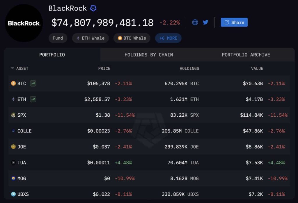Click the $4.17B ETH value
The height and width of the screenshot is (203, 298).
pyautogui.click(x=254, y=99)
